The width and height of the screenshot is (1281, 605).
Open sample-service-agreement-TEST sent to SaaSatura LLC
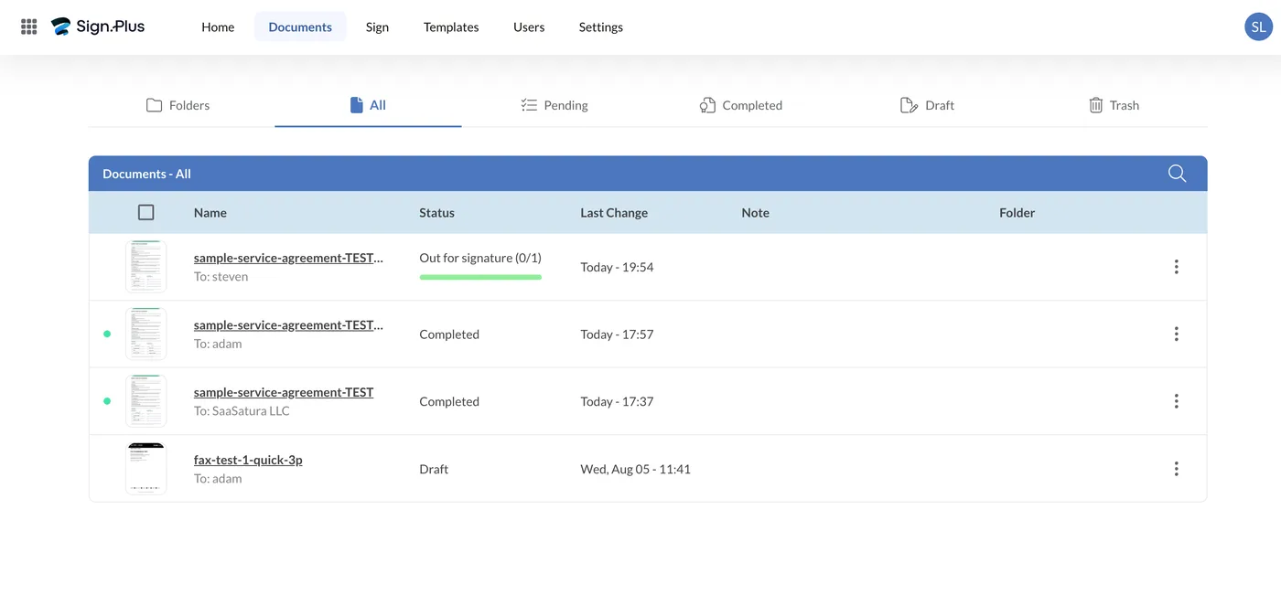point(284,392)
